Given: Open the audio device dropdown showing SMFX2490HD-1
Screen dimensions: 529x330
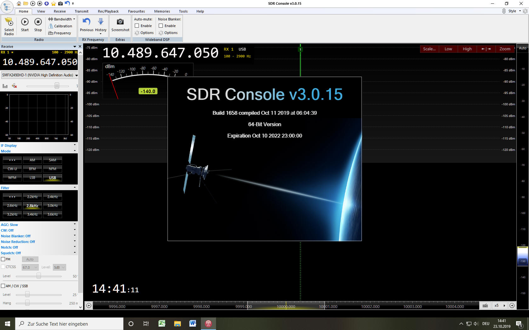Looking at the screenshot, I should click(x=40, y=75).
